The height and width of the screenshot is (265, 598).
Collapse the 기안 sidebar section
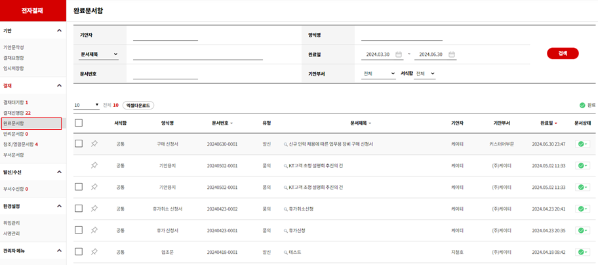59,30
